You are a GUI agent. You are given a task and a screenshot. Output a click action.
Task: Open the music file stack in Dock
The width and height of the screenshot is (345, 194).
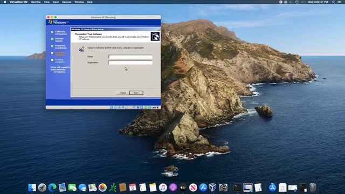pos(282,188)
